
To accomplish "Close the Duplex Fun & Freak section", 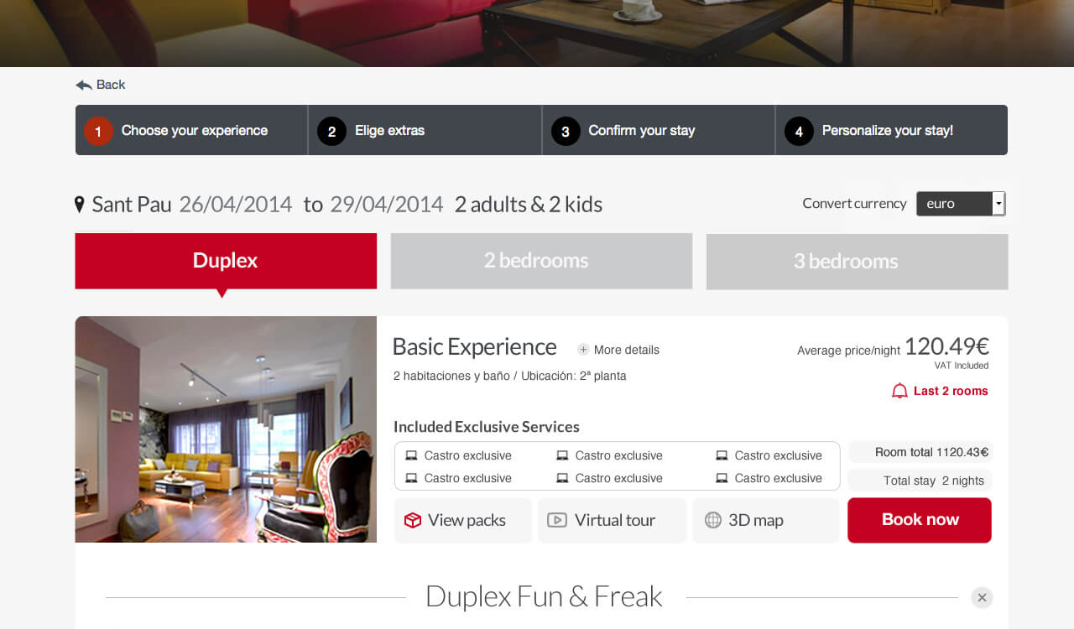I will [982, 597].
